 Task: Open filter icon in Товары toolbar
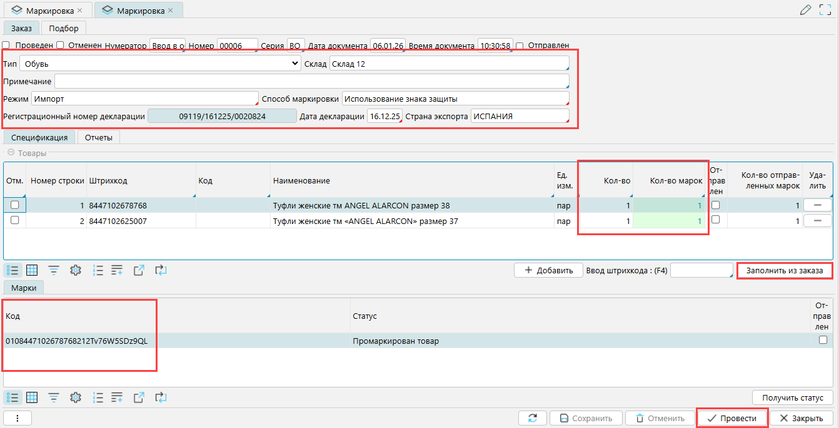click(x=54, y=270)
